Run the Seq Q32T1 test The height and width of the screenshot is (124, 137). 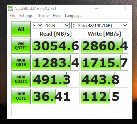[21, 46]
